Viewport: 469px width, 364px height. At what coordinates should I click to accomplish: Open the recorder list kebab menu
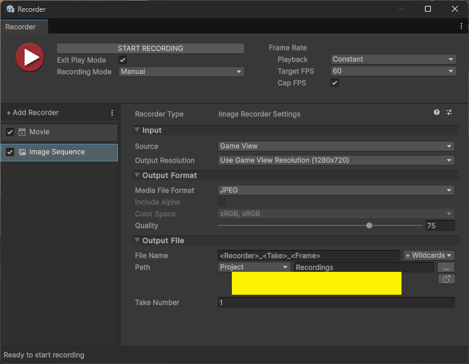(112, 113)
